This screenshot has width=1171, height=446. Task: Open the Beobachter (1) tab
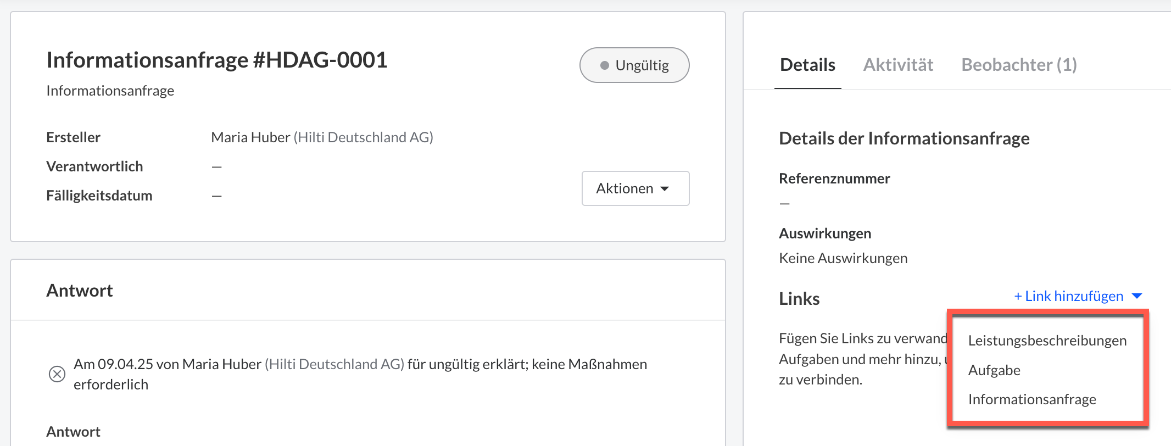pos(1019,65)
